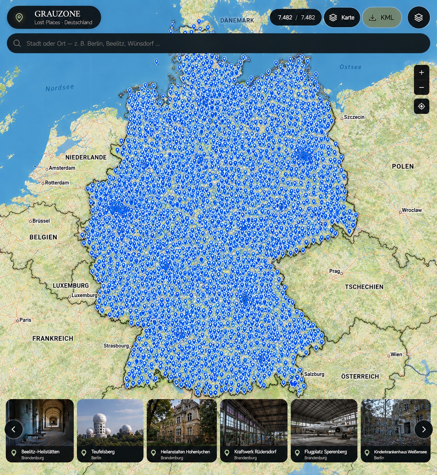The width and height of the screenshot is (437, 475).
Task: Click the Szczecin city label
Action: tap(354, 117)
